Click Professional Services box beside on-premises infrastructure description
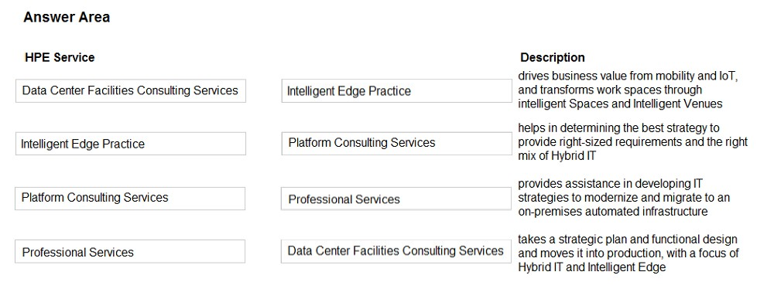This screenshot has width=774, height=299. pos(396,199)
